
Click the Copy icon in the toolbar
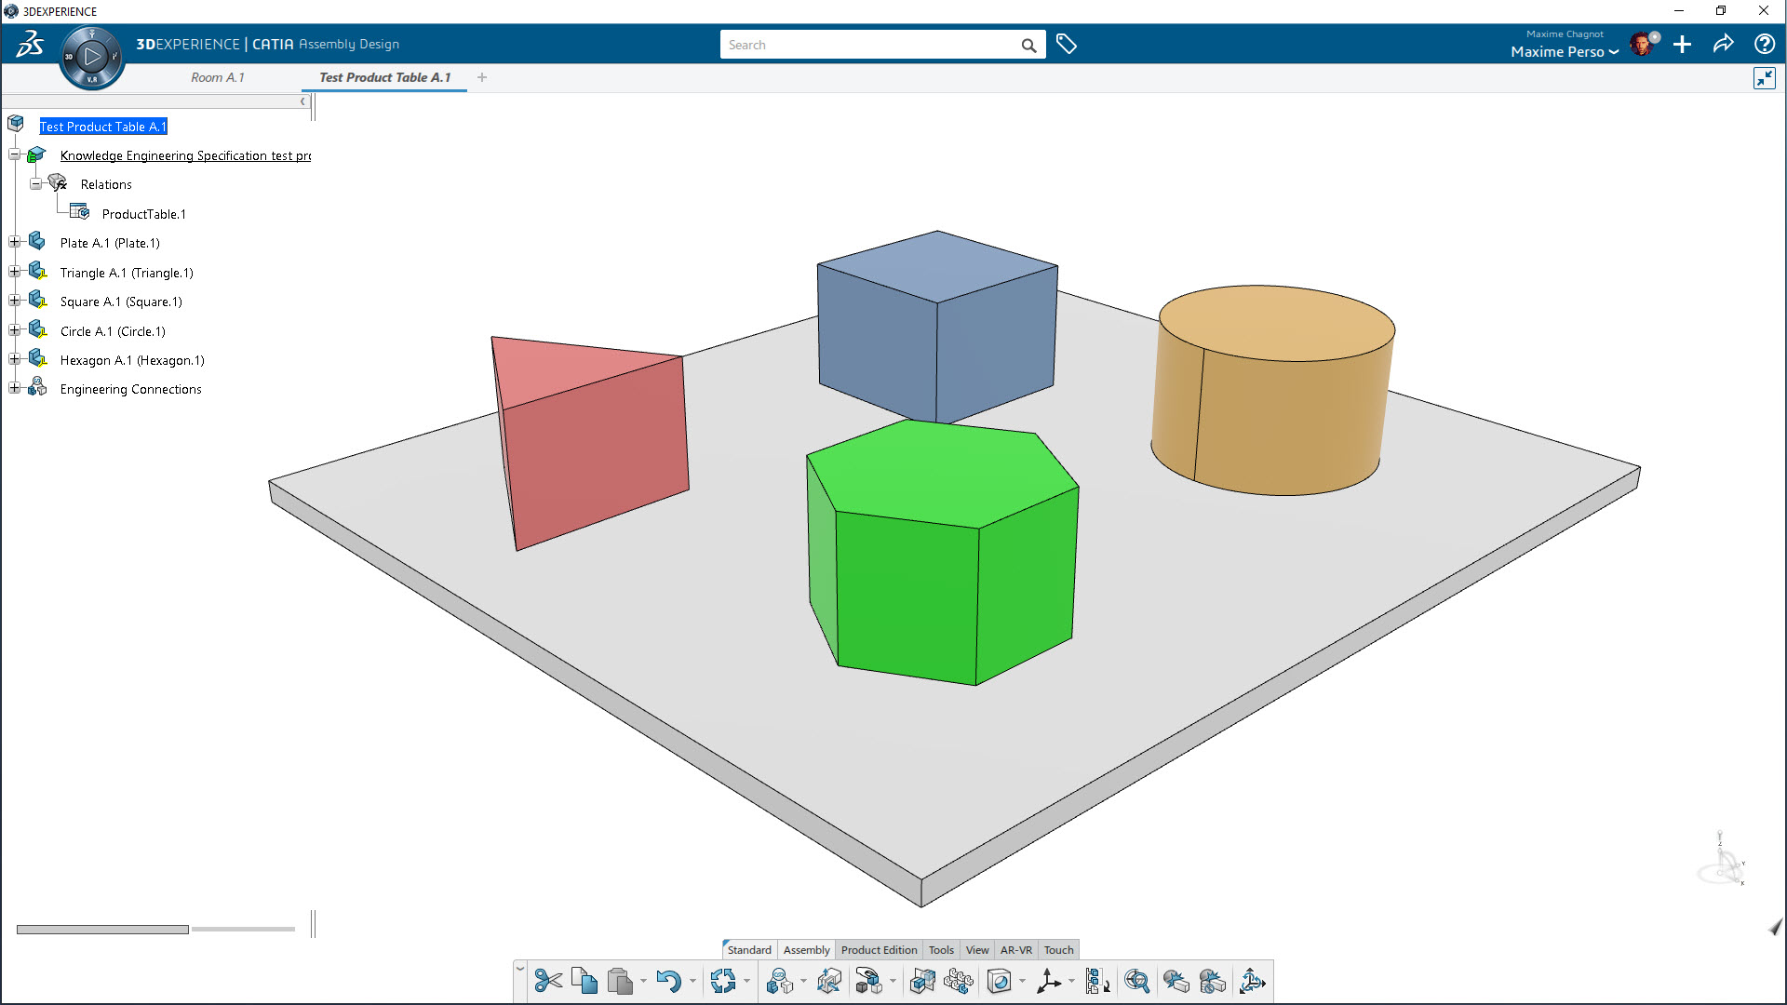tap(584, 981)
